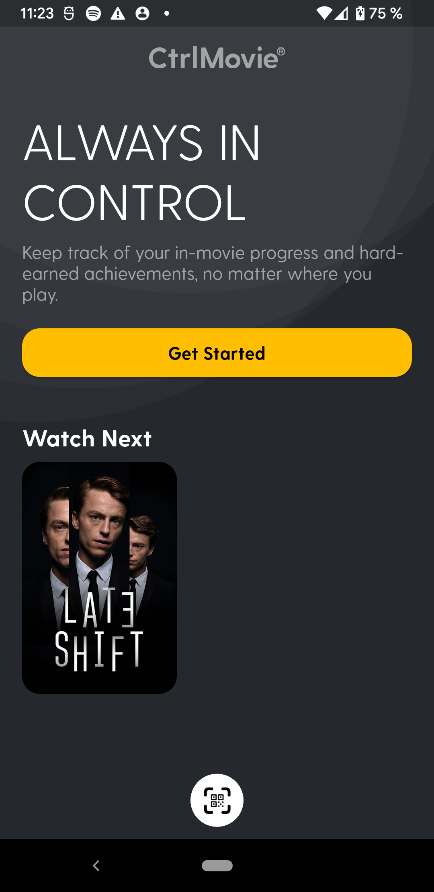Tap the Spotify icon in the status bar
434x892 pixels.
point(93,13)
